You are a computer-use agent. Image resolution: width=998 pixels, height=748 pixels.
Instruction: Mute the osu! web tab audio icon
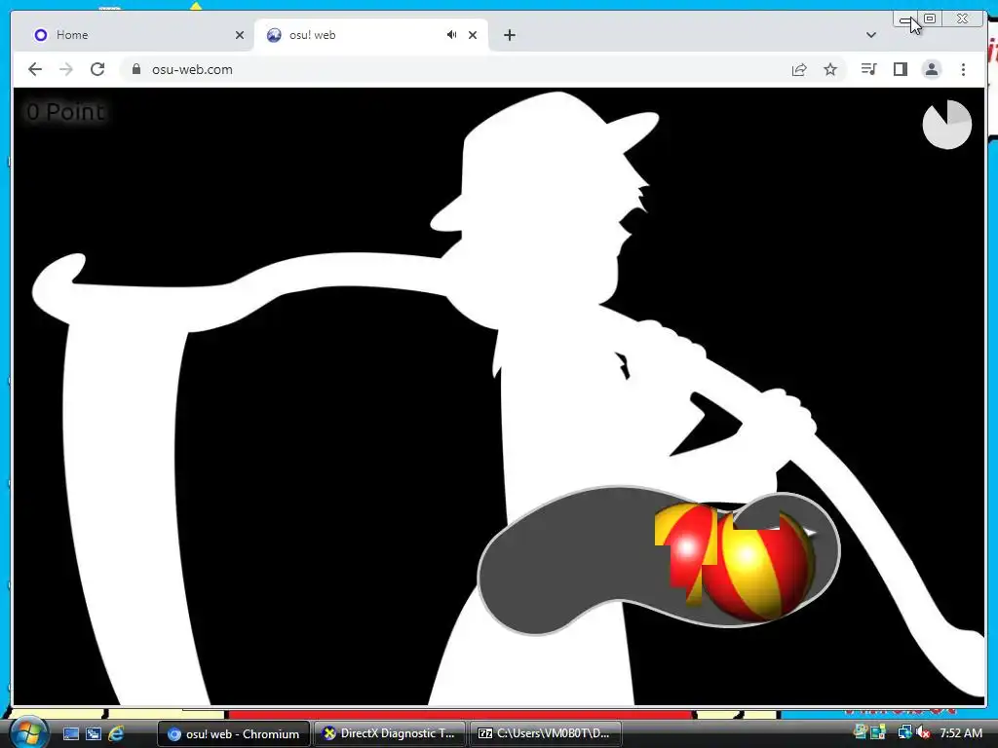[x=451, y=35]
